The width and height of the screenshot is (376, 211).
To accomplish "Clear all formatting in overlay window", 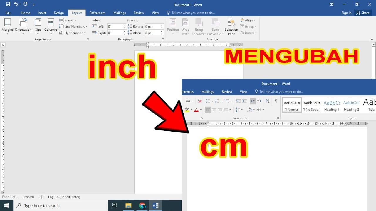I will tap(200, 101).
